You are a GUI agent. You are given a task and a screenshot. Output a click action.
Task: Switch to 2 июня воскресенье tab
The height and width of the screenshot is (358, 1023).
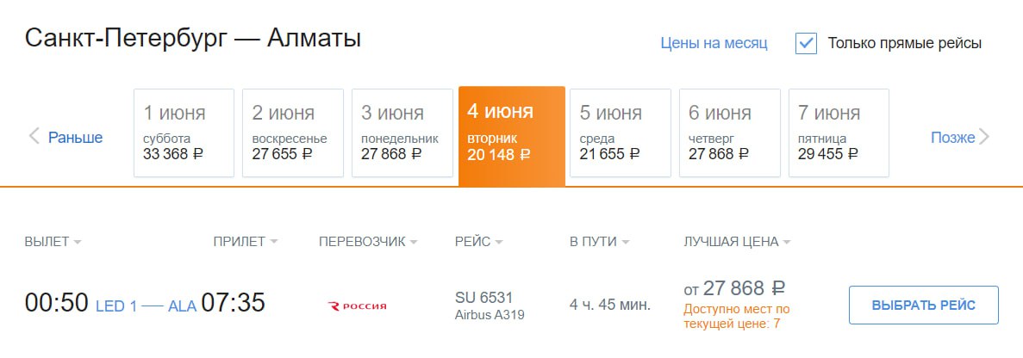click(x=292, y=133)
